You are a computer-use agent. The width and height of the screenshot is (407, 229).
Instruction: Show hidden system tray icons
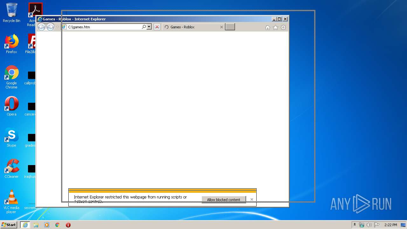point(355,225)
